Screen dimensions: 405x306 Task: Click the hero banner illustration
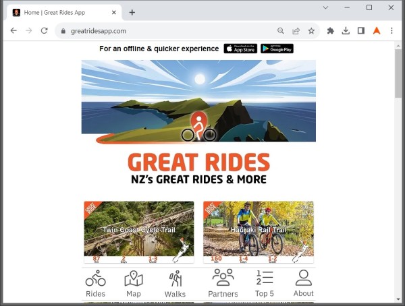point(198,102)
